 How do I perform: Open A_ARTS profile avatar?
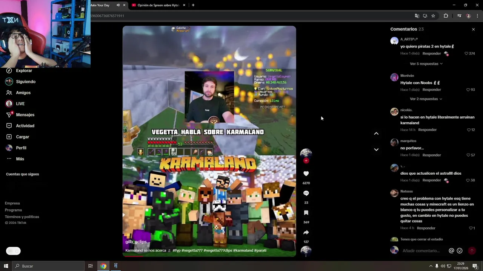[394, 41]
